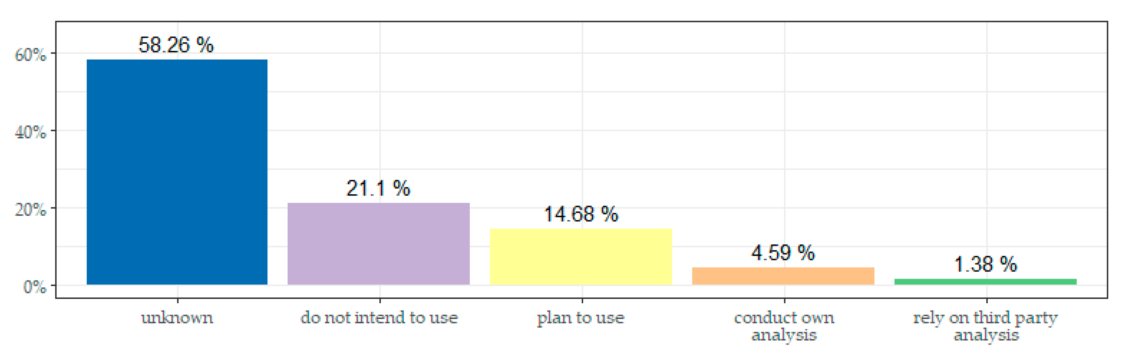Click the yellow 'plan to use' bar

pyautogui.click(x=581, y=256)
